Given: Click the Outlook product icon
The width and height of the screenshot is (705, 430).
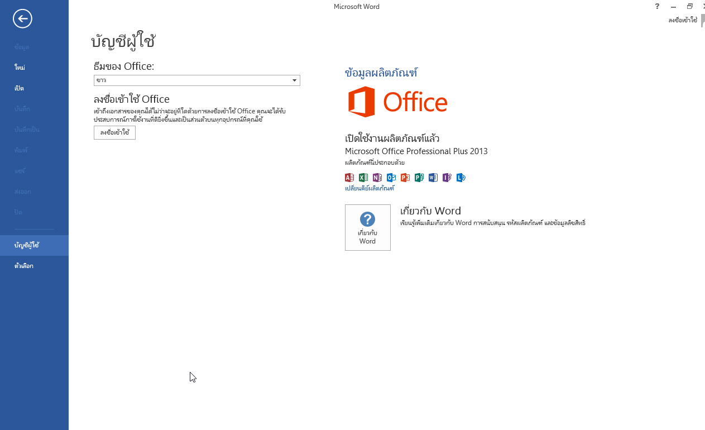Looking at the screenshot, I should click(391, 178).
